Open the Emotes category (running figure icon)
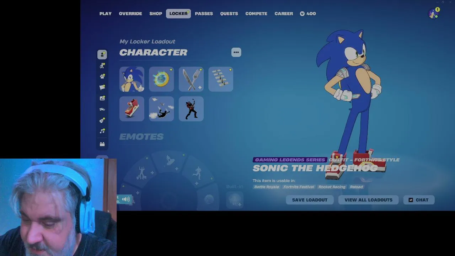Screen dimensions: 455x256 point(102,65)
